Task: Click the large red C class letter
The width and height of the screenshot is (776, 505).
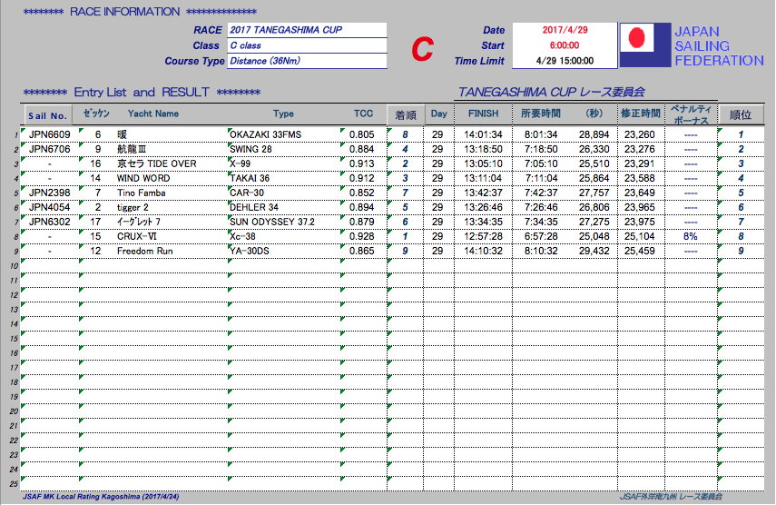Action: [x=422, y=48]
